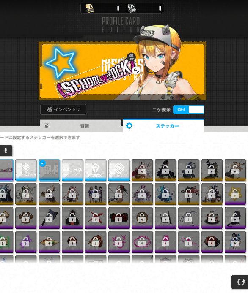The width and height of the screenshot is (248, 293).
Task: Click the resize arrow handle on the selected sticker
Action: point(136,71)
